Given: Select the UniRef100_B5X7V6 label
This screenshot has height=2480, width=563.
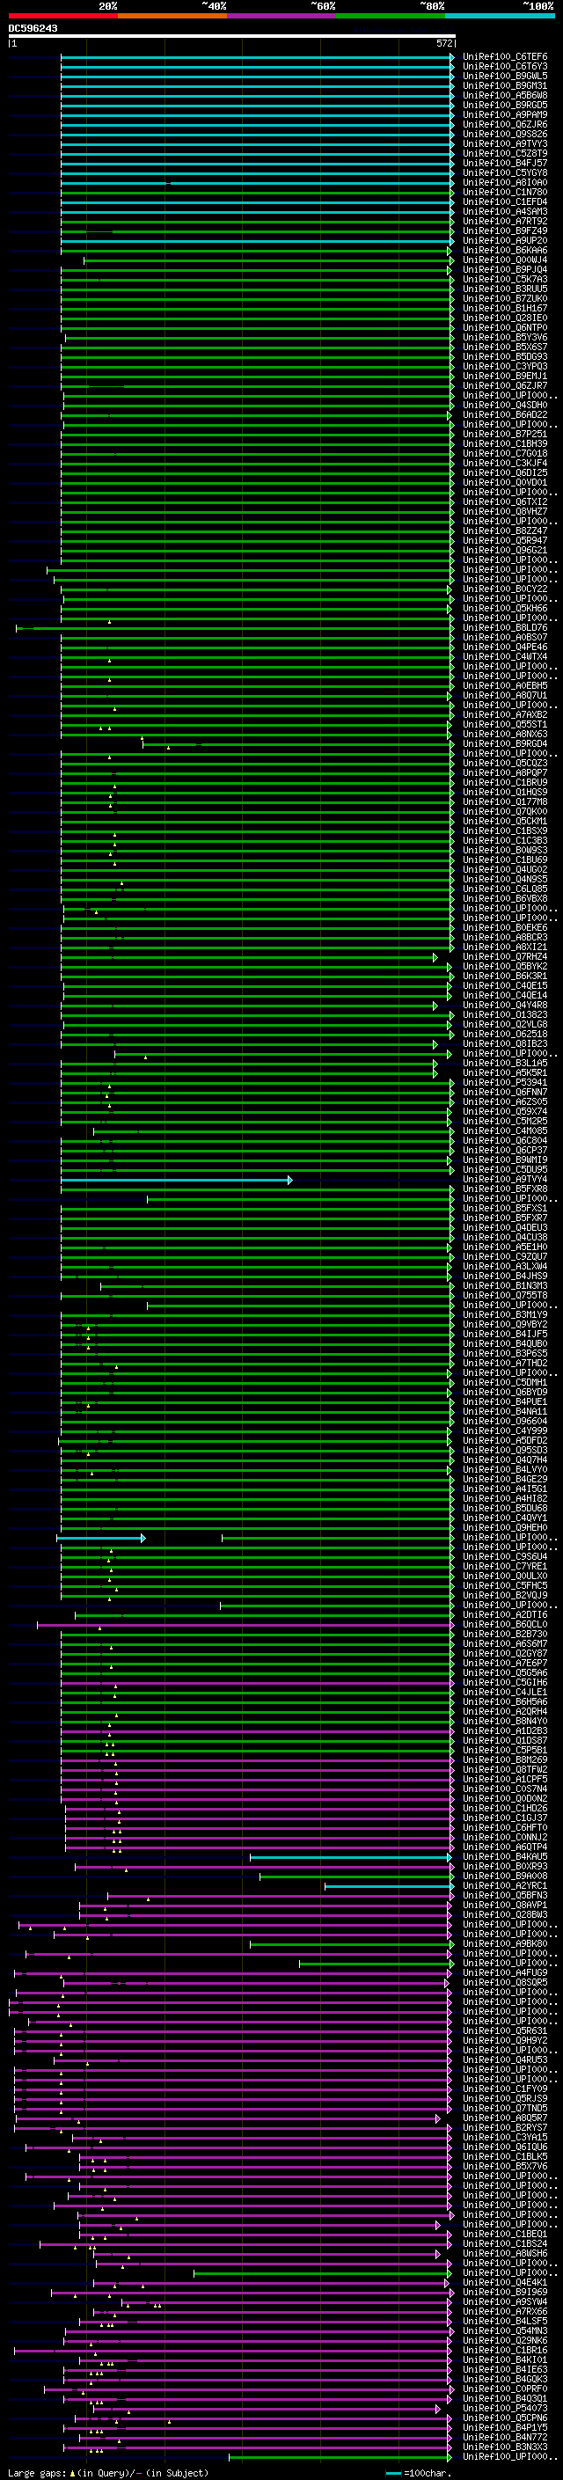Looking at the screenshot, I should (504, 2166).
